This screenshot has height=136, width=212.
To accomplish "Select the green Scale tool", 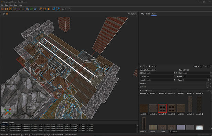I will [31, 9].
